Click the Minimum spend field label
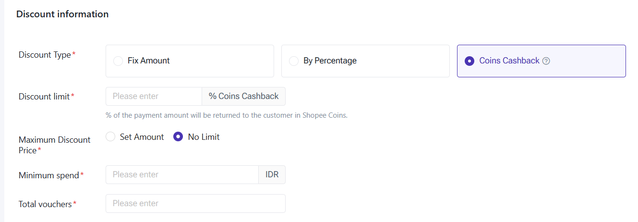Screen dimensions: 638x222 point(51,175)
